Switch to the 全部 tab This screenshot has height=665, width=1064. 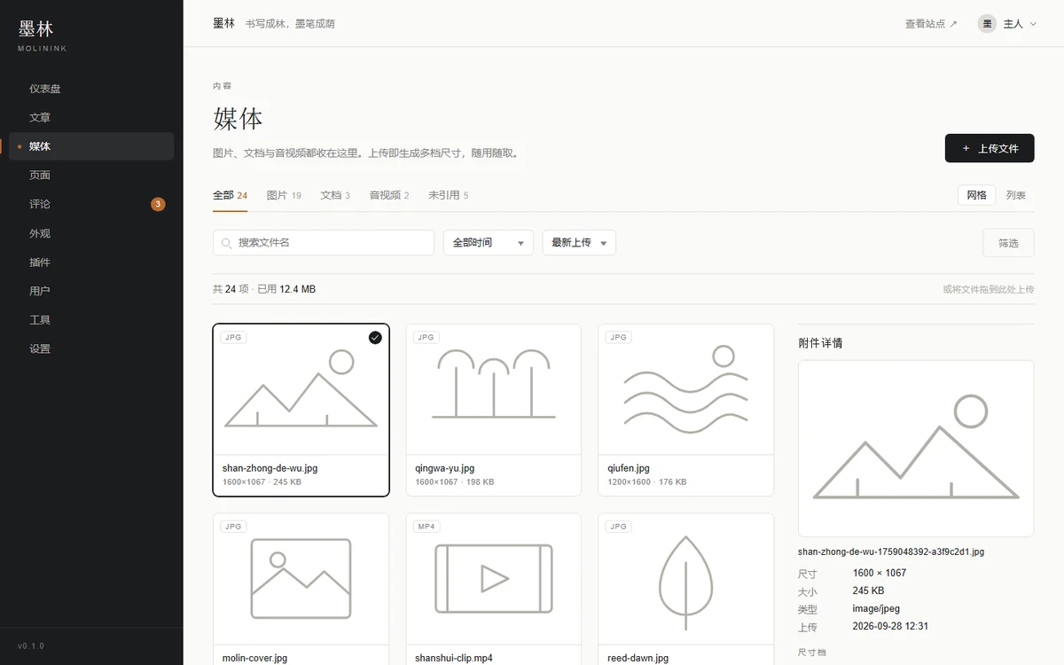point(230,195)
